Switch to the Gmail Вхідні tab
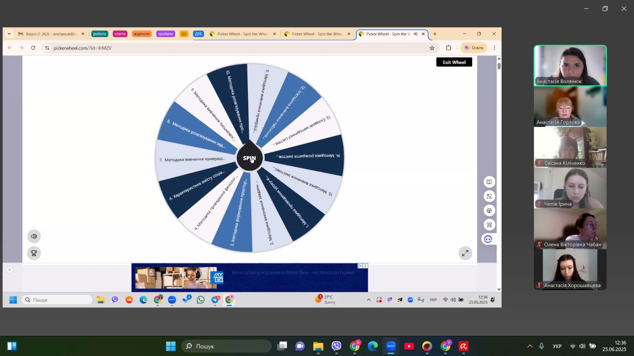The width and height of the screenshot is (634, 356). click(x=48, y=34)
